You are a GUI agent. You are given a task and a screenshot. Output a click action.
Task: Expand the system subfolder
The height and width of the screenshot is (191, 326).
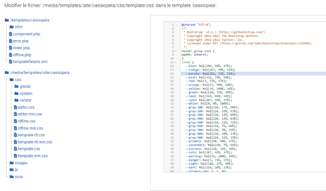pos(26,94)
